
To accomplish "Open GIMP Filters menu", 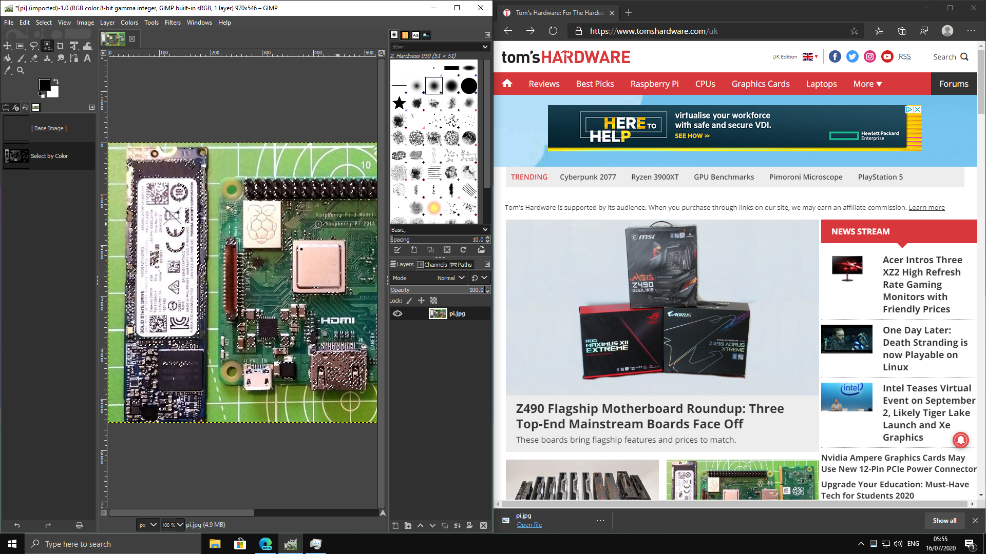I will point(172,22).
